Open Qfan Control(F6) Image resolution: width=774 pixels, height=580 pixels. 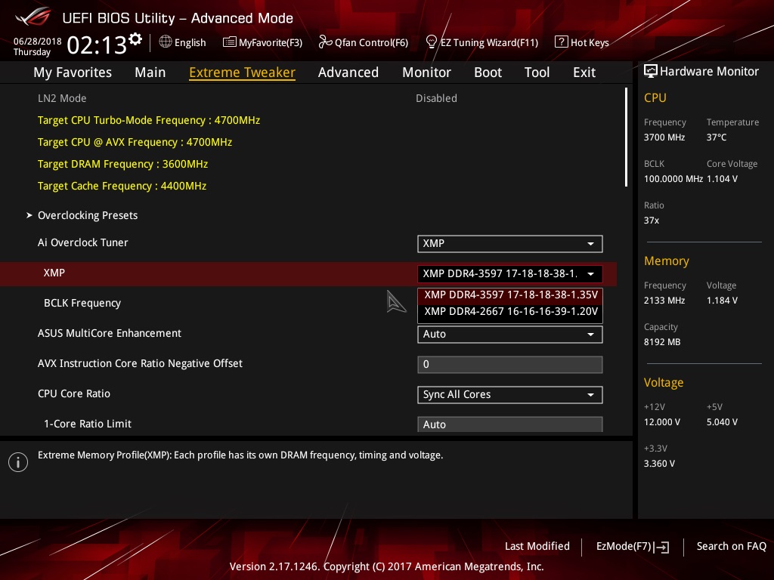(364, 42)
